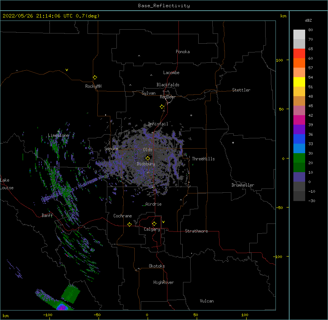Click the Sylvan label

148,93
